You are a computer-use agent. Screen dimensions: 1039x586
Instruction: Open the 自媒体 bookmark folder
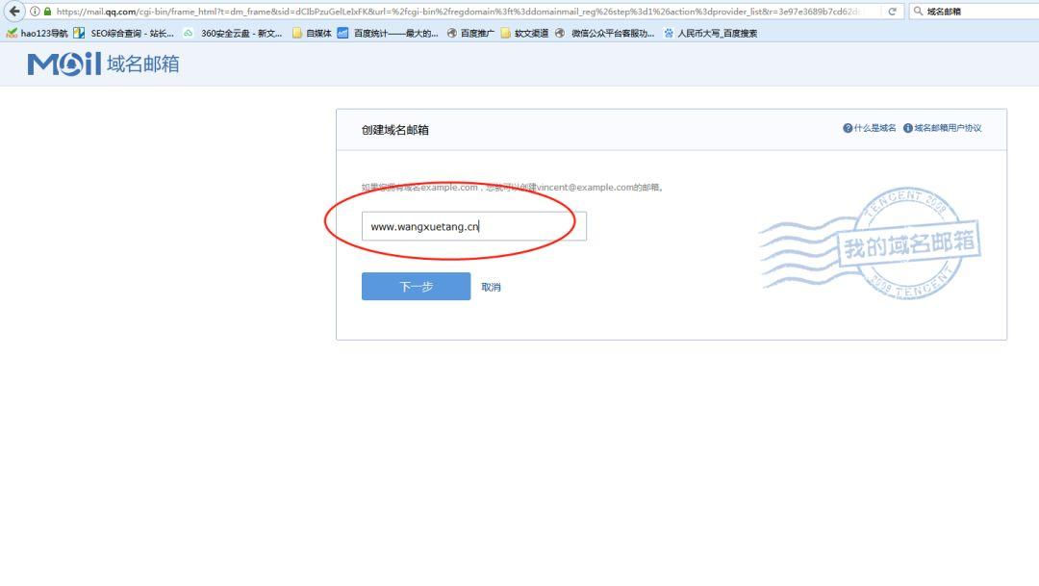(312, 33)
